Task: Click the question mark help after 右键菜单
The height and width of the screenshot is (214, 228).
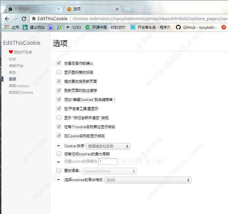Action: point(115,100)
